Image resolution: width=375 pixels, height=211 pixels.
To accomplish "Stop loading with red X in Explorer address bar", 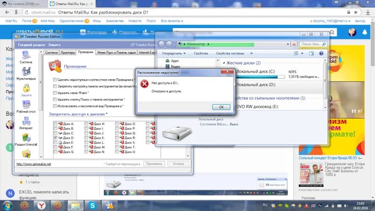I will tap(294, 44).
